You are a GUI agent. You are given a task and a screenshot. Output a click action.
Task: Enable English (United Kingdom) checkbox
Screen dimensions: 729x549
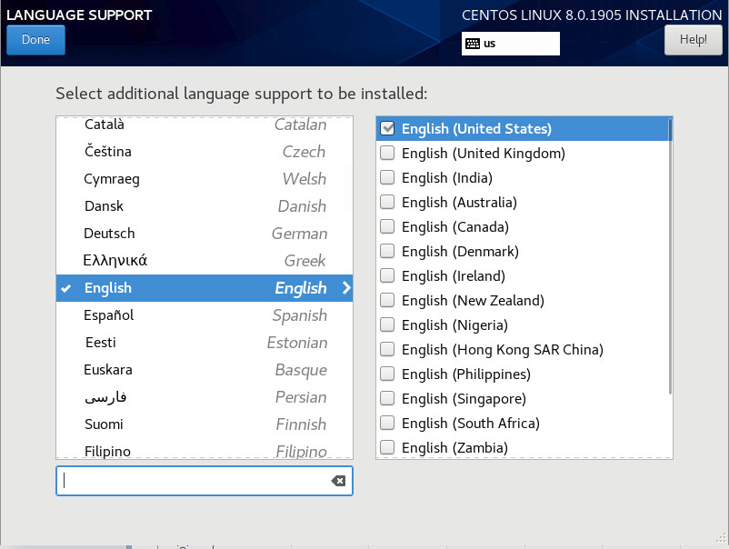(x=387, y=154)
